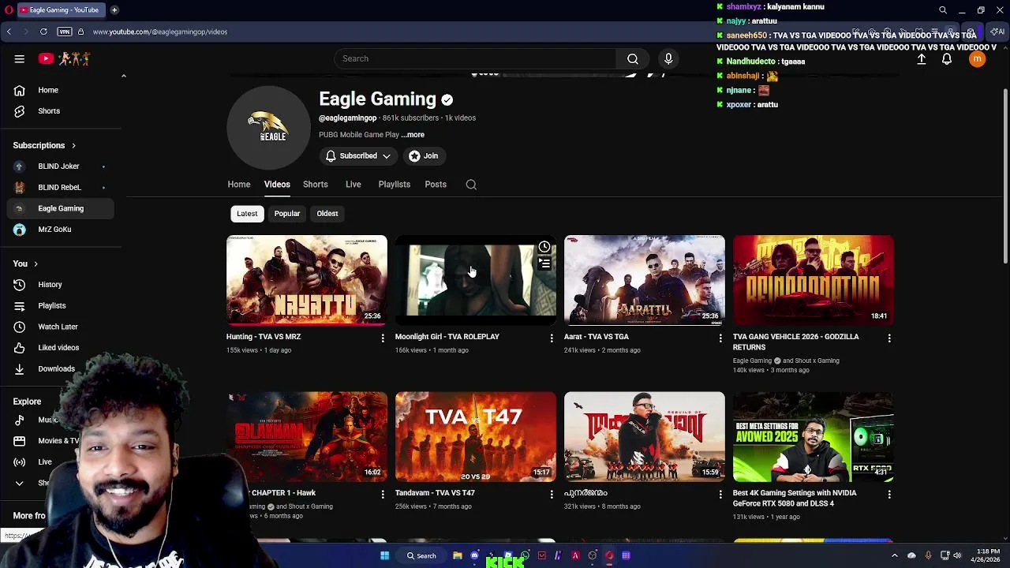This screenshot has width=1010, height=568.
Task: Open the Subscribed notification dropdown
Action: 358,156
